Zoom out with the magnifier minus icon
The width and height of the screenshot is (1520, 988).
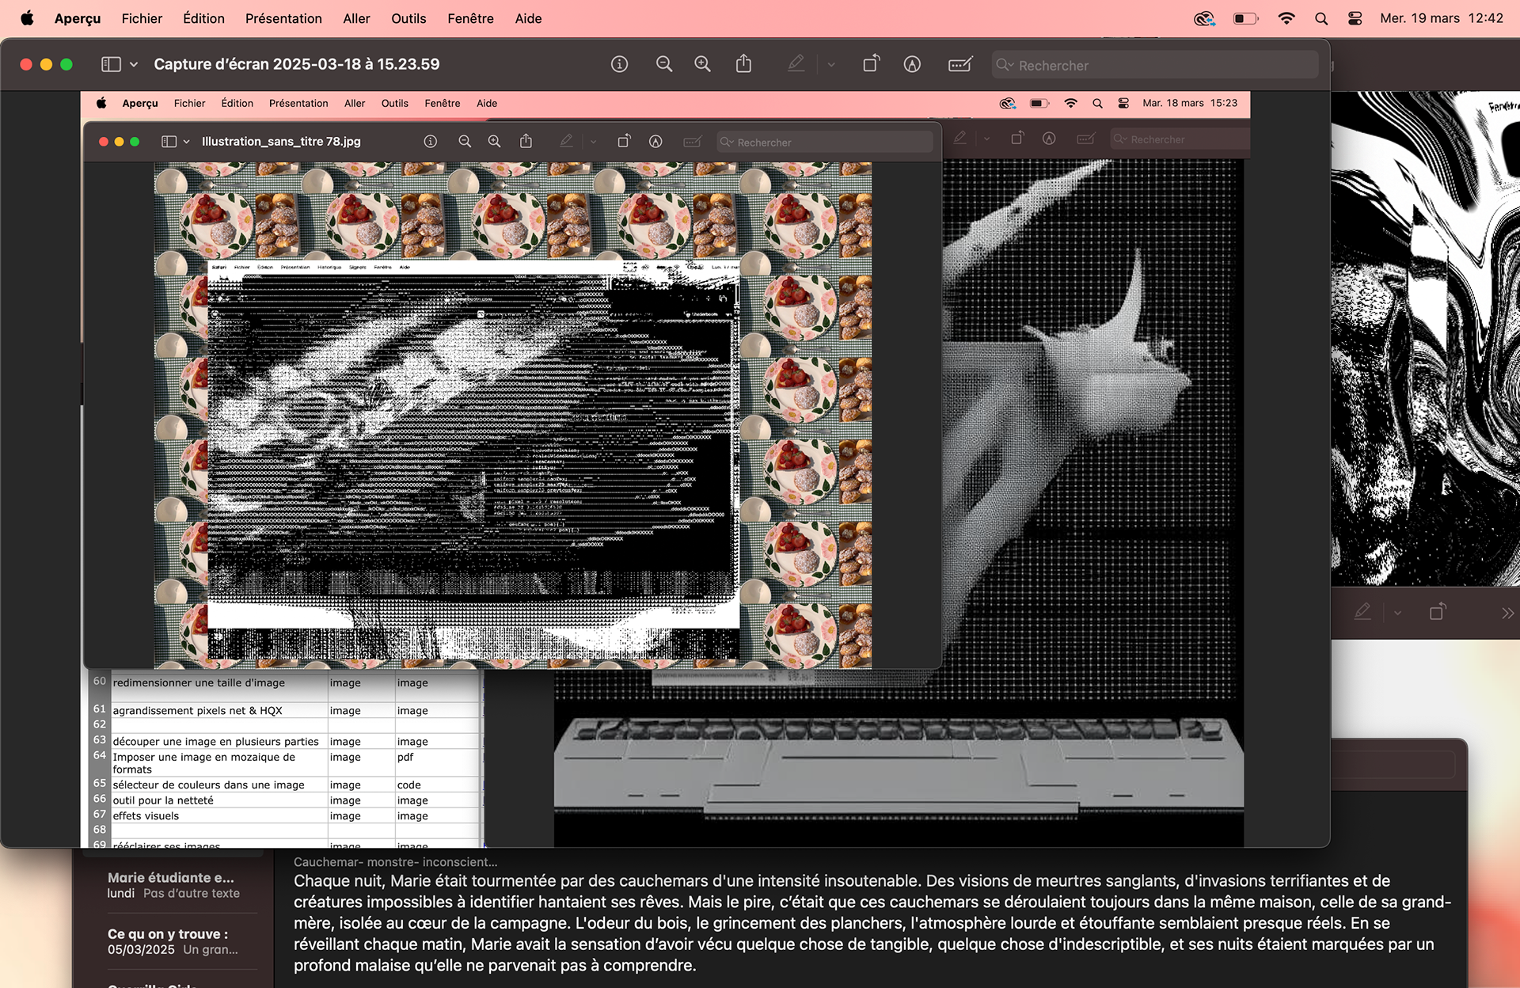[664, 64]
